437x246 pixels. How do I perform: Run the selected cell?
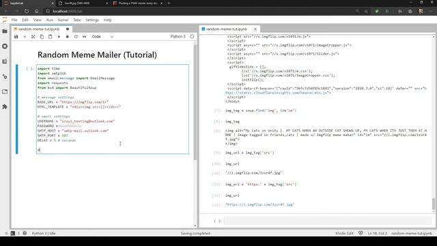pos(59,36)
